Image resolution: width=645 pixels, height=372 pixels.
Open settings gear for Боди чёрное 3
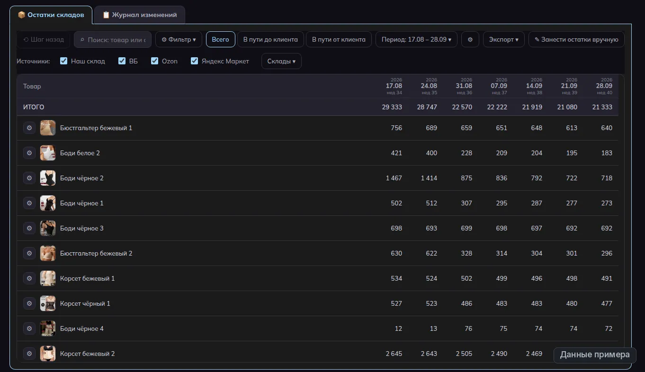tap(29, 228)
